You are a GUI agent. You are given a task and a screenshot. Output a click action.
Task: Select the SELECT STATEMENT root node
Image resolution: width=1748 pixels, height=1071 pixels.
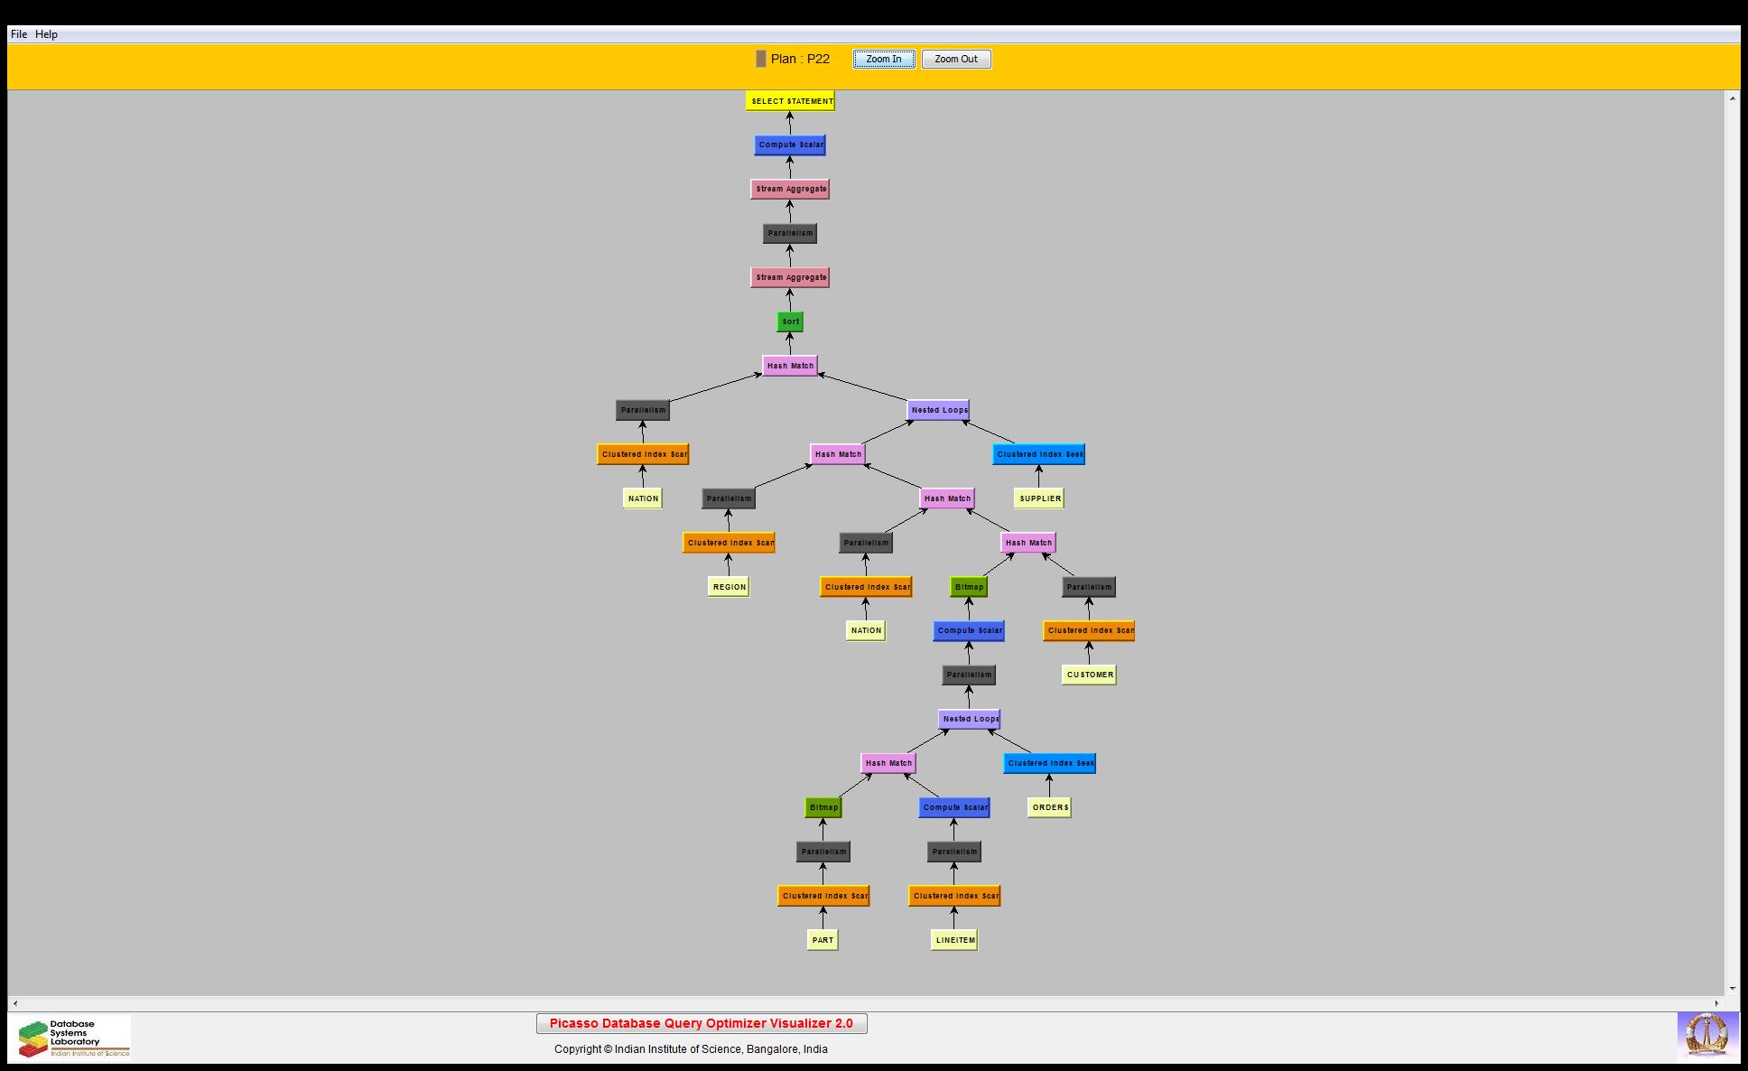coord(790,101)
